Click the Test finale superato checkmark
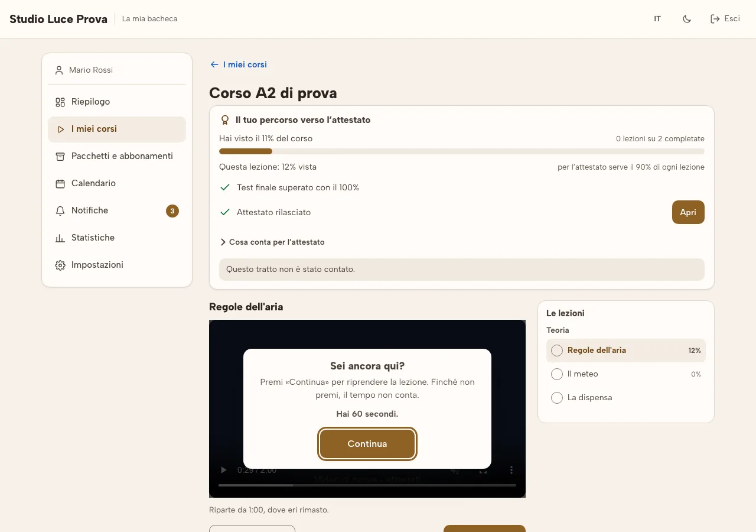 click(224, 187)
